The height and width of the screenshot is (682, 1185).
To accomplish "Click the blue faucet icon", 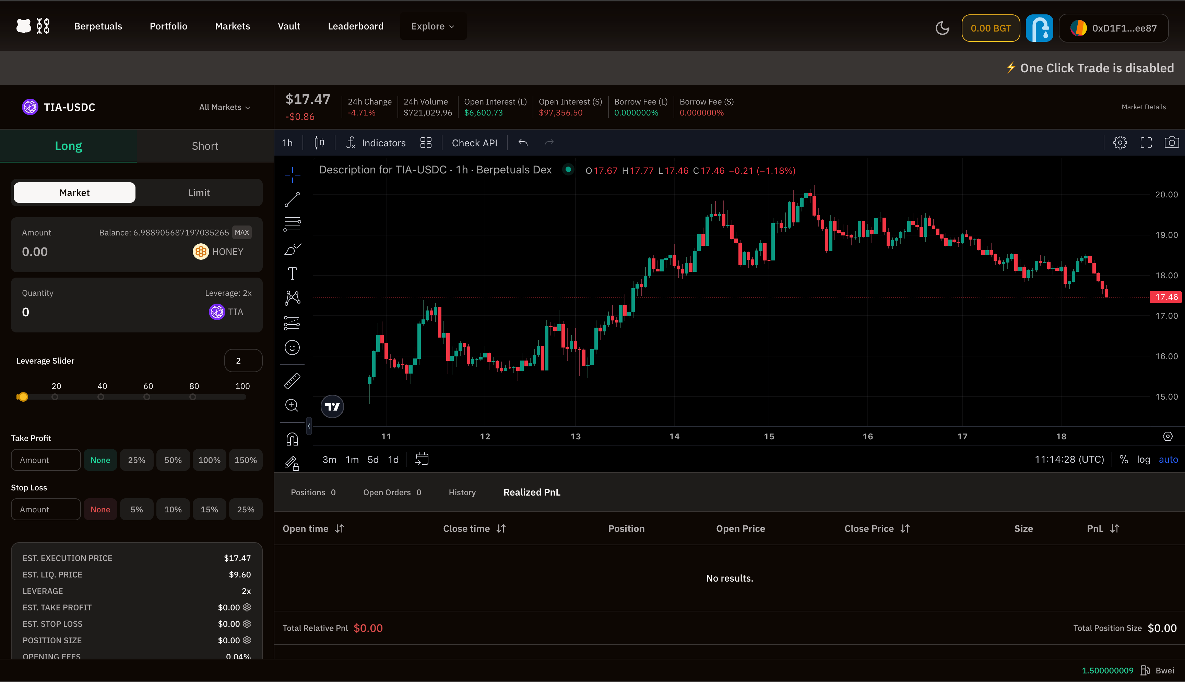I will 1039,28.
